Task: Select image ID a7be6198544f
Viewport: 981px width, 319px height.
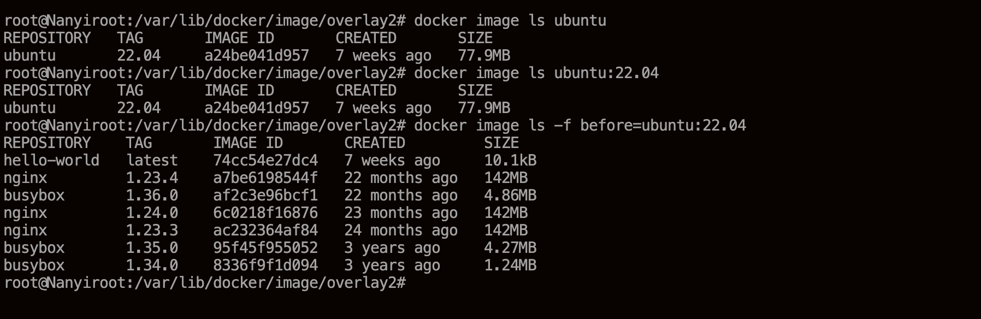Action: 265,178
